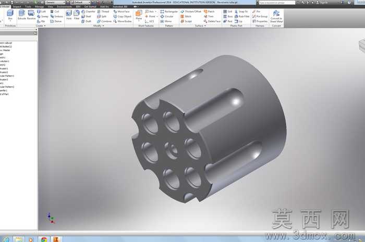Open Chrome from the taskbar
Image resolution: width=365 pixels, height=242 pixels.
pyautogui.click(x=44, y=239)
